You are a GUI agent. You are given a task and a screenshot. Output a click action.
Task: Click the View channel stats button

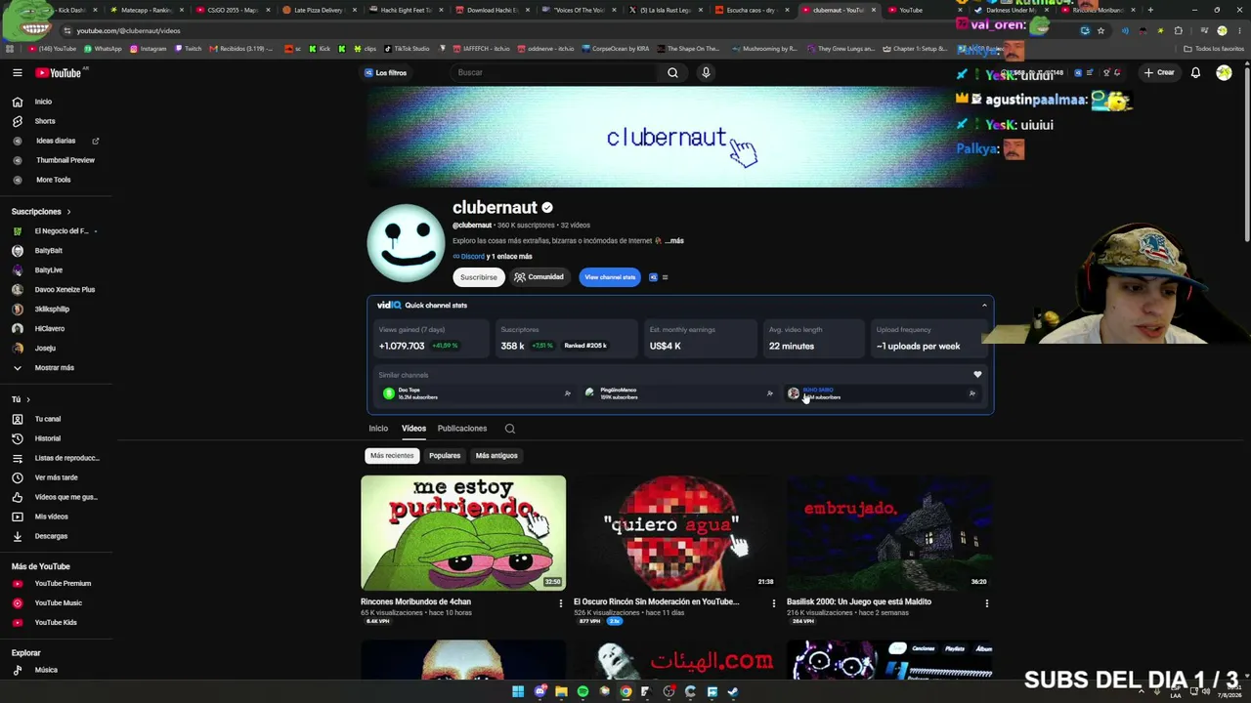tap(610, 277)
